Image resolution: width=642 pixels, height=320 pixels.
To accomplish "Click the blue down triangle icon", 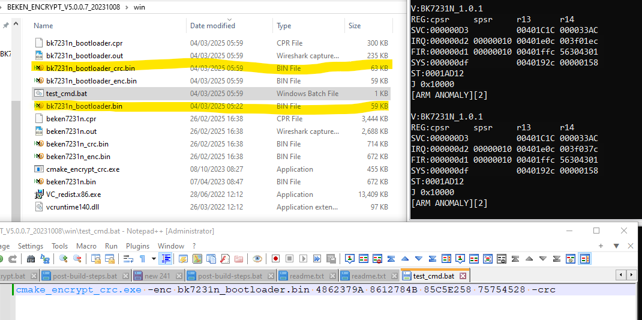I will point(418,259).
